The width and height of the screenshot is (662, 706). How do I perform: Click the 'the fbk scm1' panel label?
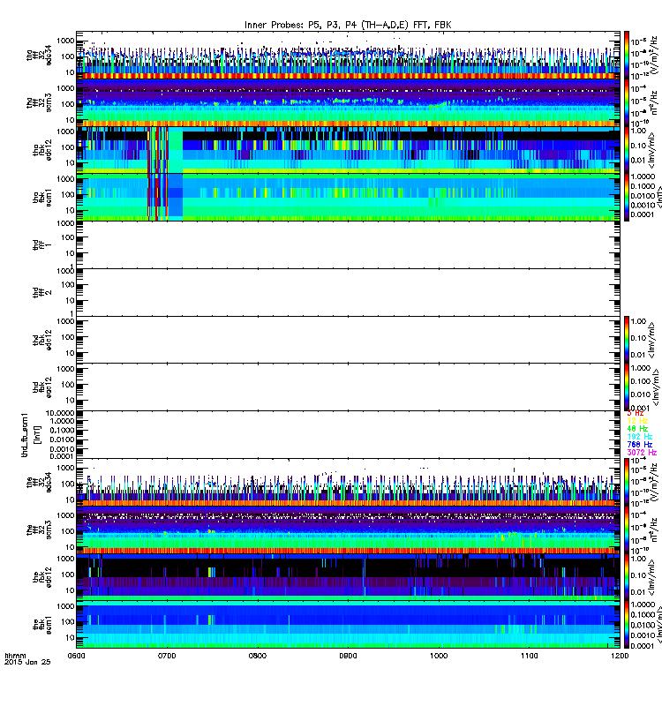[41, 625]
